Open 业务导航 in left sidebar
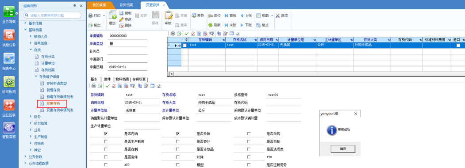Image resolution: width=465 pixels, height=168 pixels. 9,15
